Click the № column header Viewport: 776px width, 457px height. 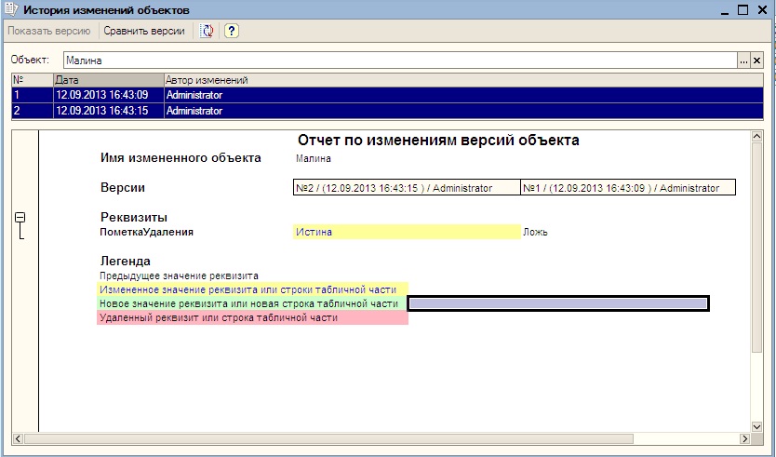click(32, 80)
